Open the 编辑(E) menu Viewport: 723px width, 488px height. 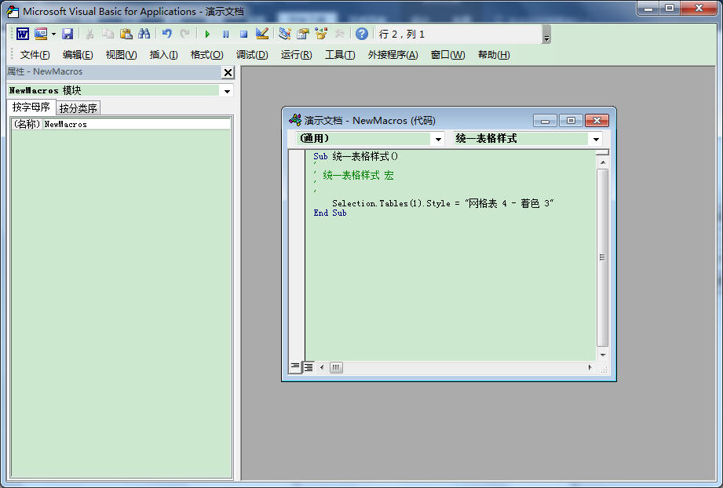[78, 55]
